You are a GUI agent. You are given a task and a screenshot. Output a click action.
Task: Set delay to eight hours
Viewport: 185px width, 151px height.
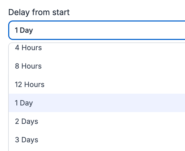coord(97,66)
